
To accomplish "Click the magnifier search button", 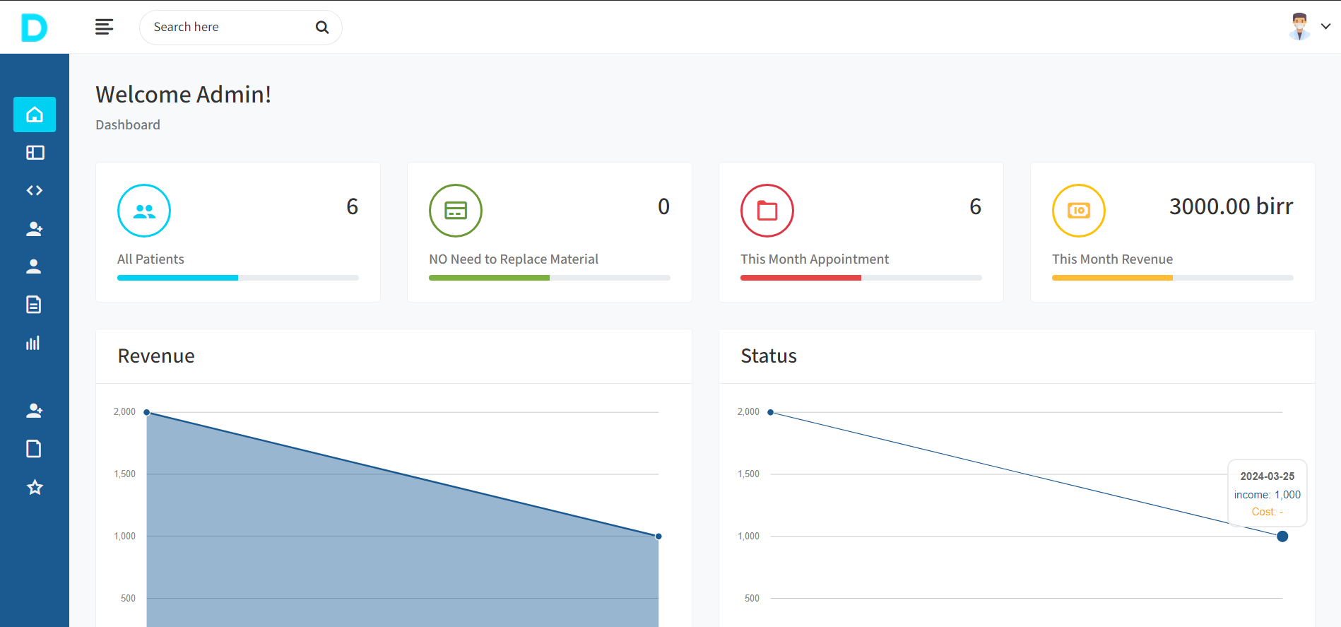I will 322,28.
